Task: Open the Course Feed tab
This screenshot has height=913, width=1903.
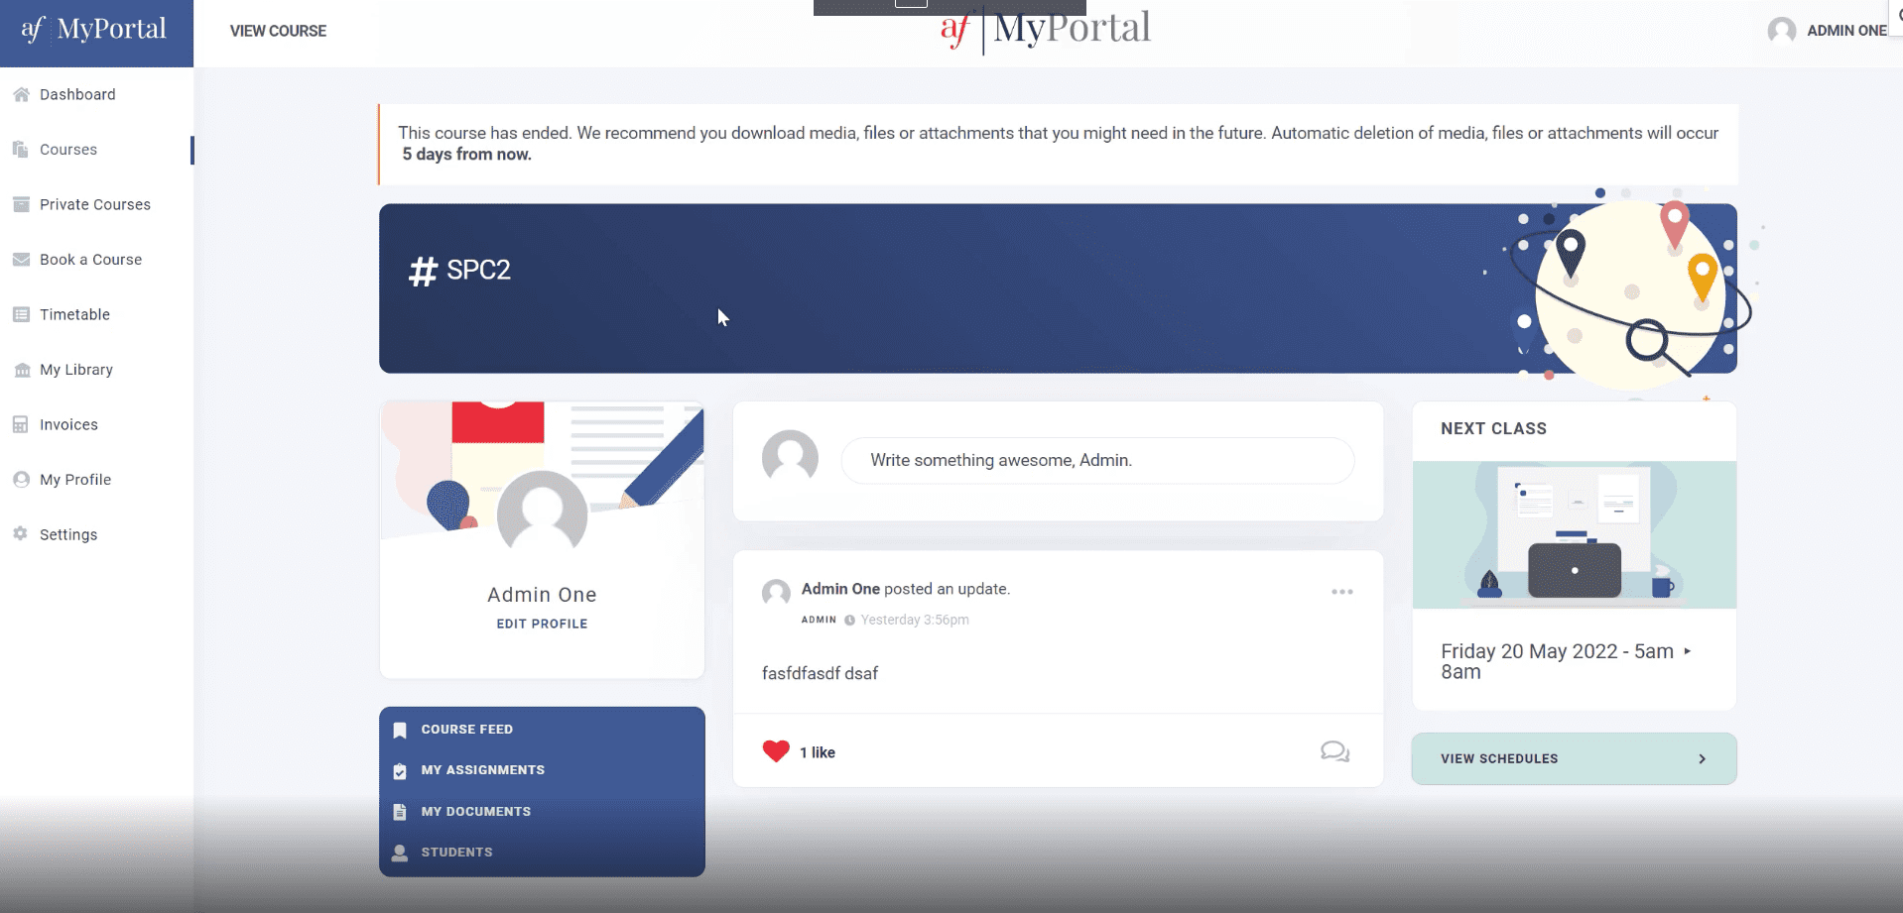Action: 466,730
